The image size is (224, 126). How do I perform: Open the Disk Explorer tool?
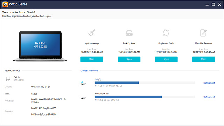(129, 59)
